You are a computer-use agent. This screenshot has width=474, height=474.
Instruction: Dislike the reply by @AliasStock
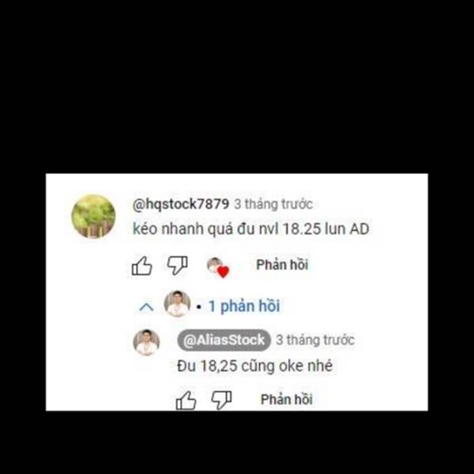221,401
